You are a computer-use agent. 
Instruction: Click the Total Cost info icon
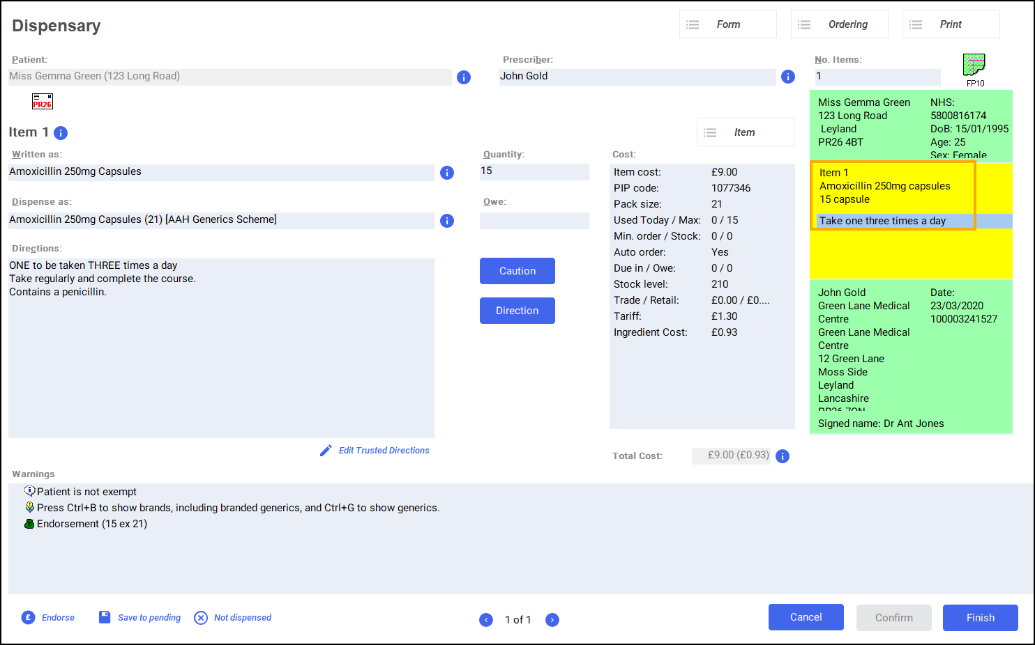pos(783,456)
